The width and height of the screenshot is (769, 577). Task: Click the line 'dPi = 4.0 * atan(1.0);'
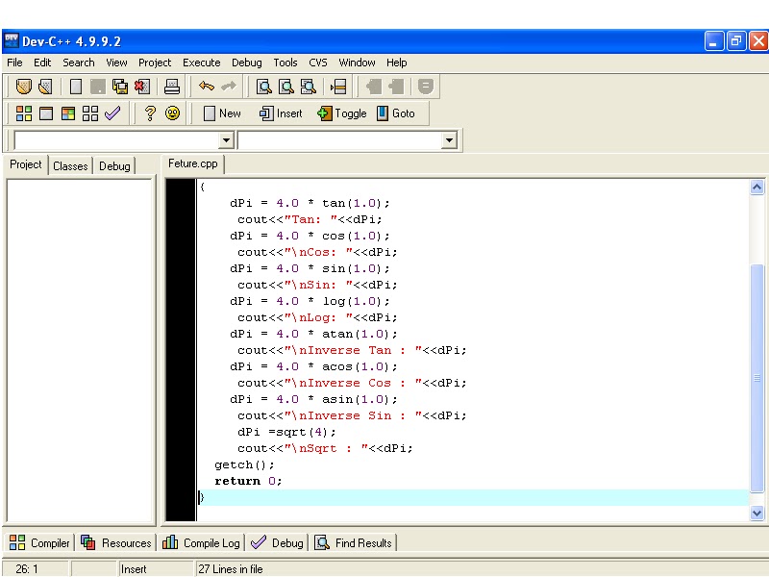click(x=313, y=334)
